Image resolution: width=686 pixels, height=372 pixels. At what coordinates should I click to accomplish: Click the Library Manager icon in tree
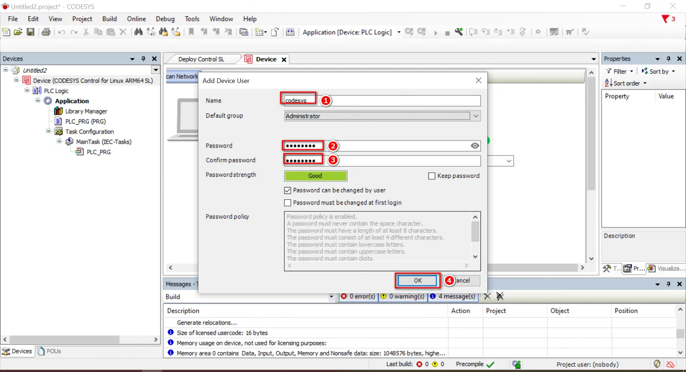(58, 111)
